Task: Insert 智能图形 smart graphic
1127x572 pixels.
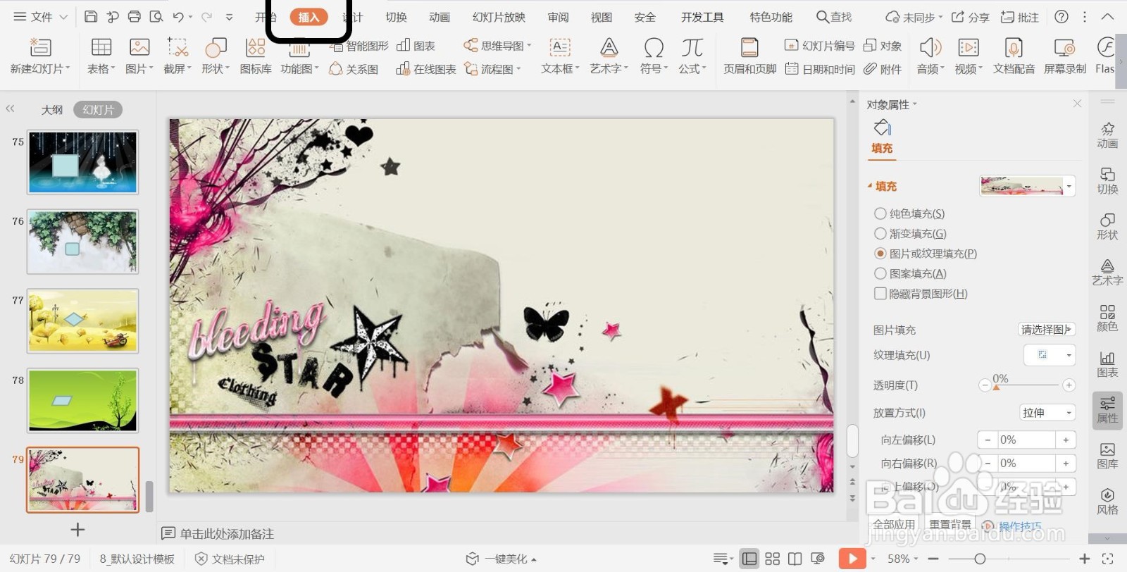Action: pos(359,46)
